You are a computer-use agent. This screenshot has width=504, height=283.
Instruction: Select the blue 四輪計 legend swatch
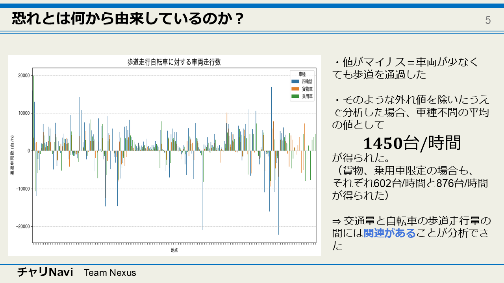[295, 81]
